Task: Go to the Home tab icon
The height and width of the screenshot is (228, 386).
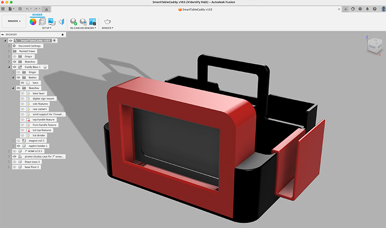Action: (x=46, y=10)
